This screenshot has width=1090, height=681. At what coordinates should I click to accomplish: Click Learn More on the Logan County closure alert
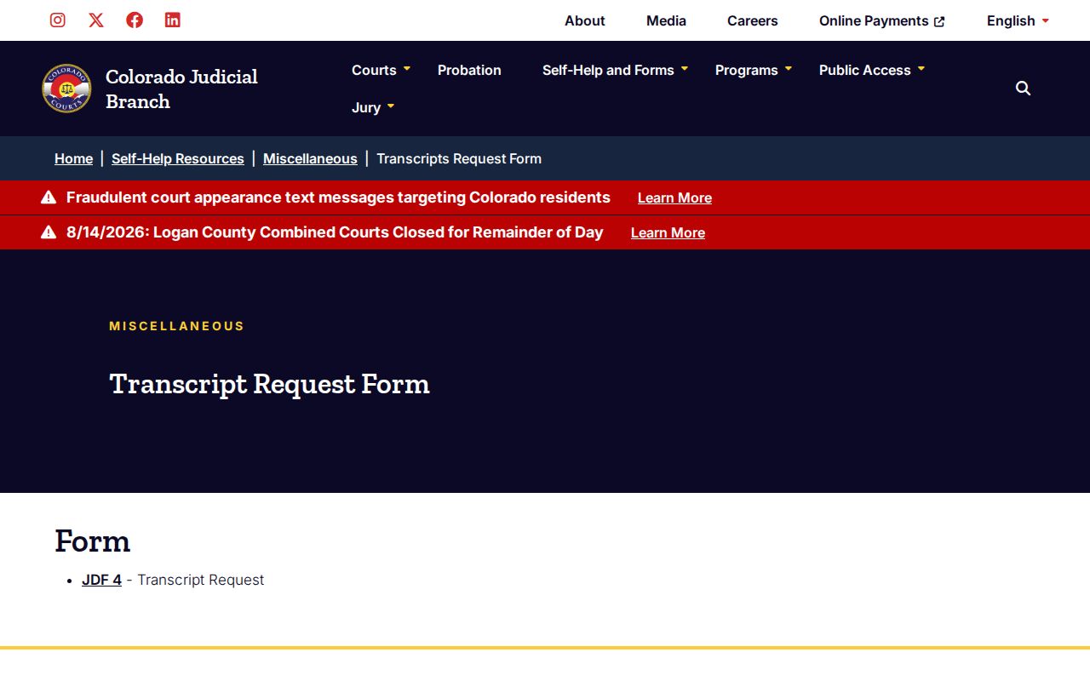pyautogui.click(x=668, y=232)
